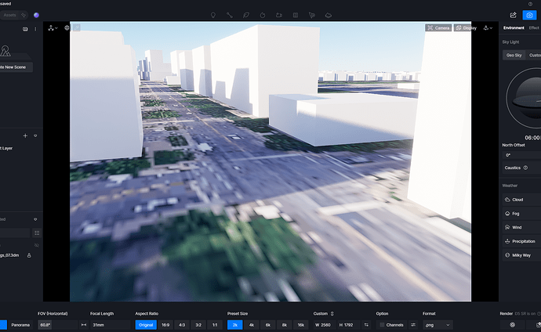The width and height of the screenshot is (541, 332).
Task: Click the purple sphere AI icon
Action: pos(36,15)
